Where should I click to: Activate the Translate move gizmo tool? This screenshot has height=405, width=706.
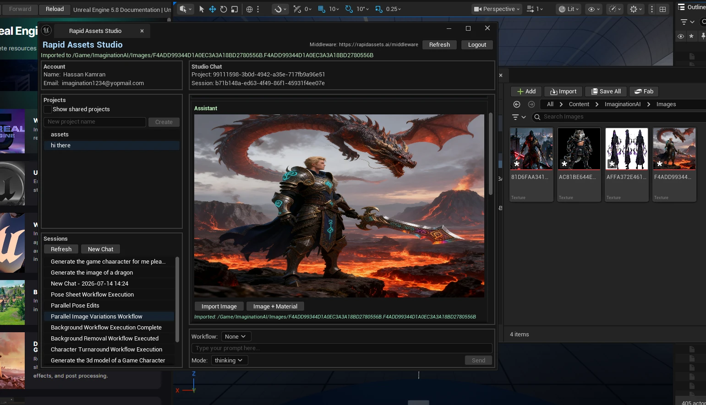click(x=213, y=9)
